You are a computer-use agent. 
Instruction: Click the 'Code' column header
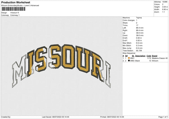[149, 56]
